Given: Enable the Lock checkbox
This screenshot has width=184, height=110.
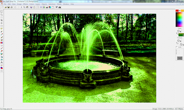Looking at the screenshot, I should pos(177,47).
